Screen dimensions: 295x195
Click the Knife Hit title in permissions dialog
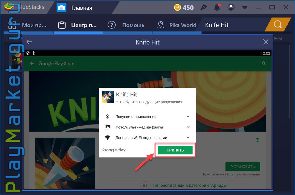coord(126,94)
